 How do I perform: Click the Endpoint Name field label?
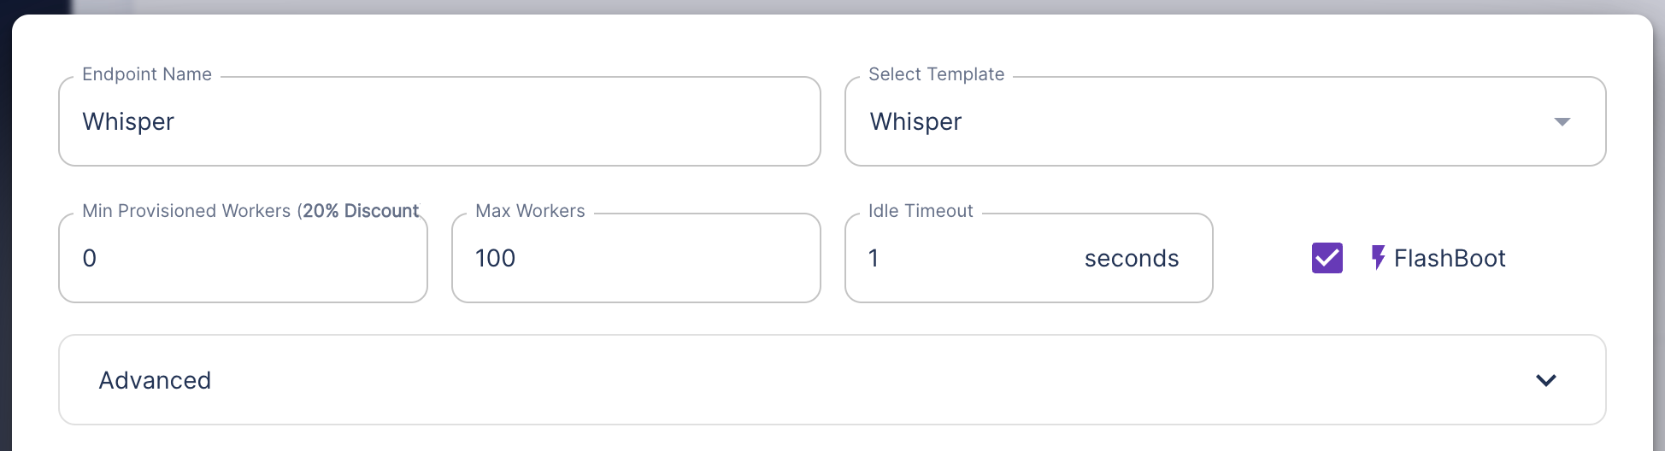click(x=147, y=74)
